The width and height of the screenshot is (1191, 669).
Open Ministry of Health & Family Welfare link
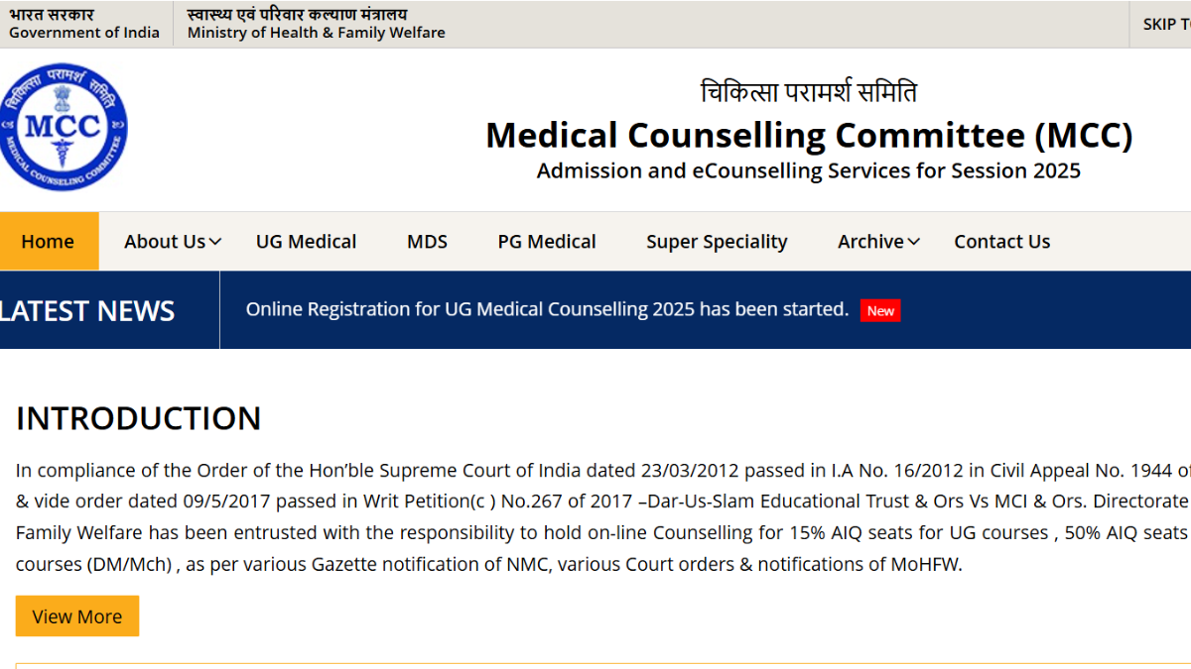coord(316,24)
